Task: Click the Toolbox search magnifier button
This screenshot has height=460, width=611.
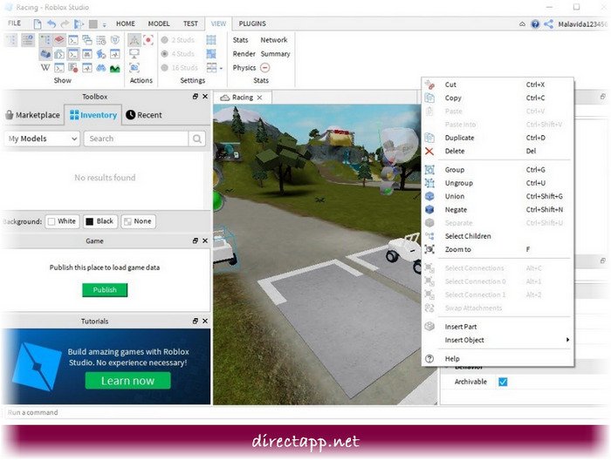Action: point(197,139)
